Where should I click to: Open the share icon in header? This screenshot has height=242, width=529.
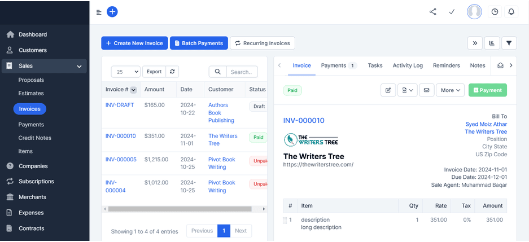[433, 12]
